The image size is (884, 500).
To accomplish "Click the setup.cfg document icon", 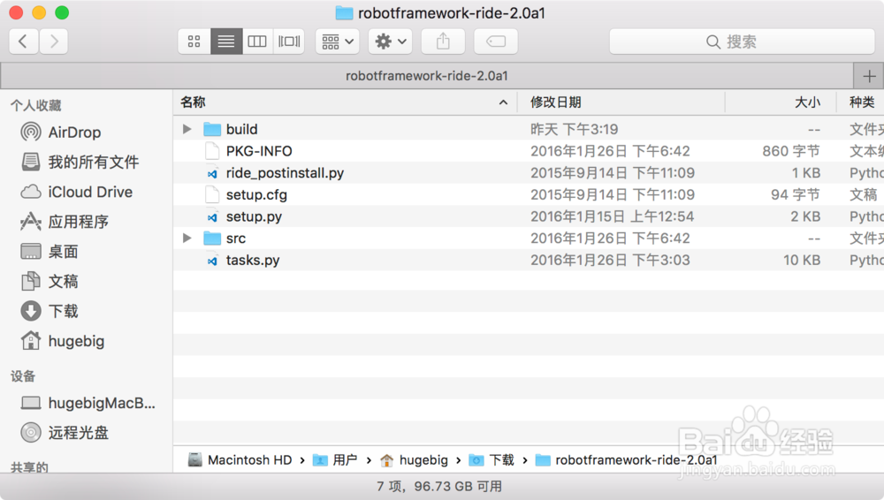I will pos(212,195).
